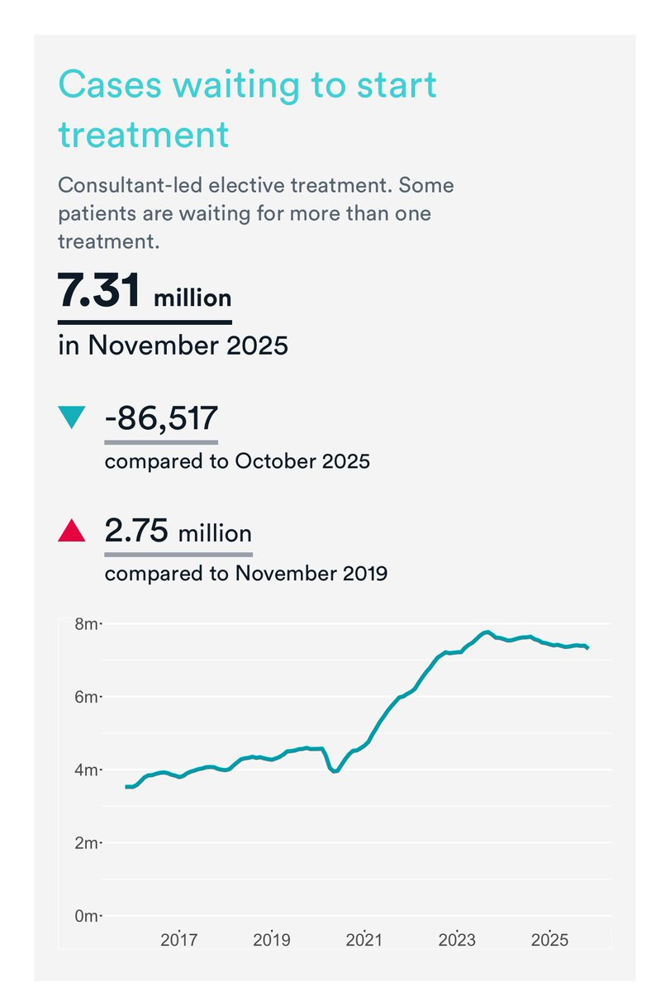Click the 'Cases waiting to start treatment' heading
The image size is (670, 992).
click(247, 109)
